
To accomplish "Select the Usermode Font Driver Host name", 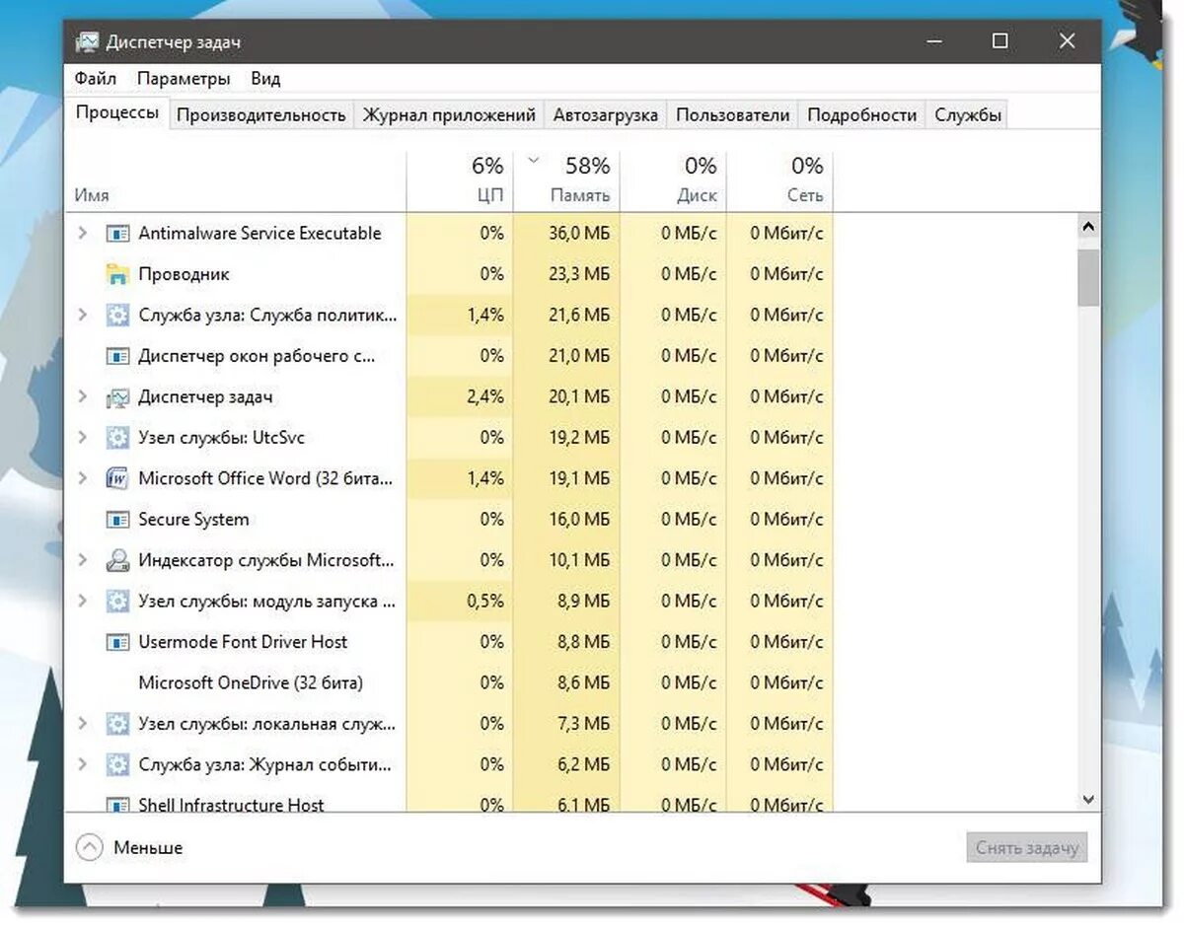I will (x=243, y=642).
